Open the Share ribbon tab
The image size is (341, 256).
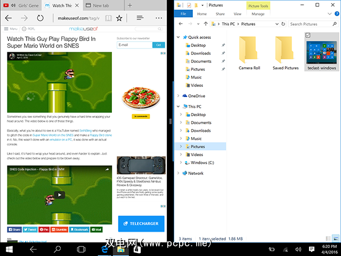(220, 14)
